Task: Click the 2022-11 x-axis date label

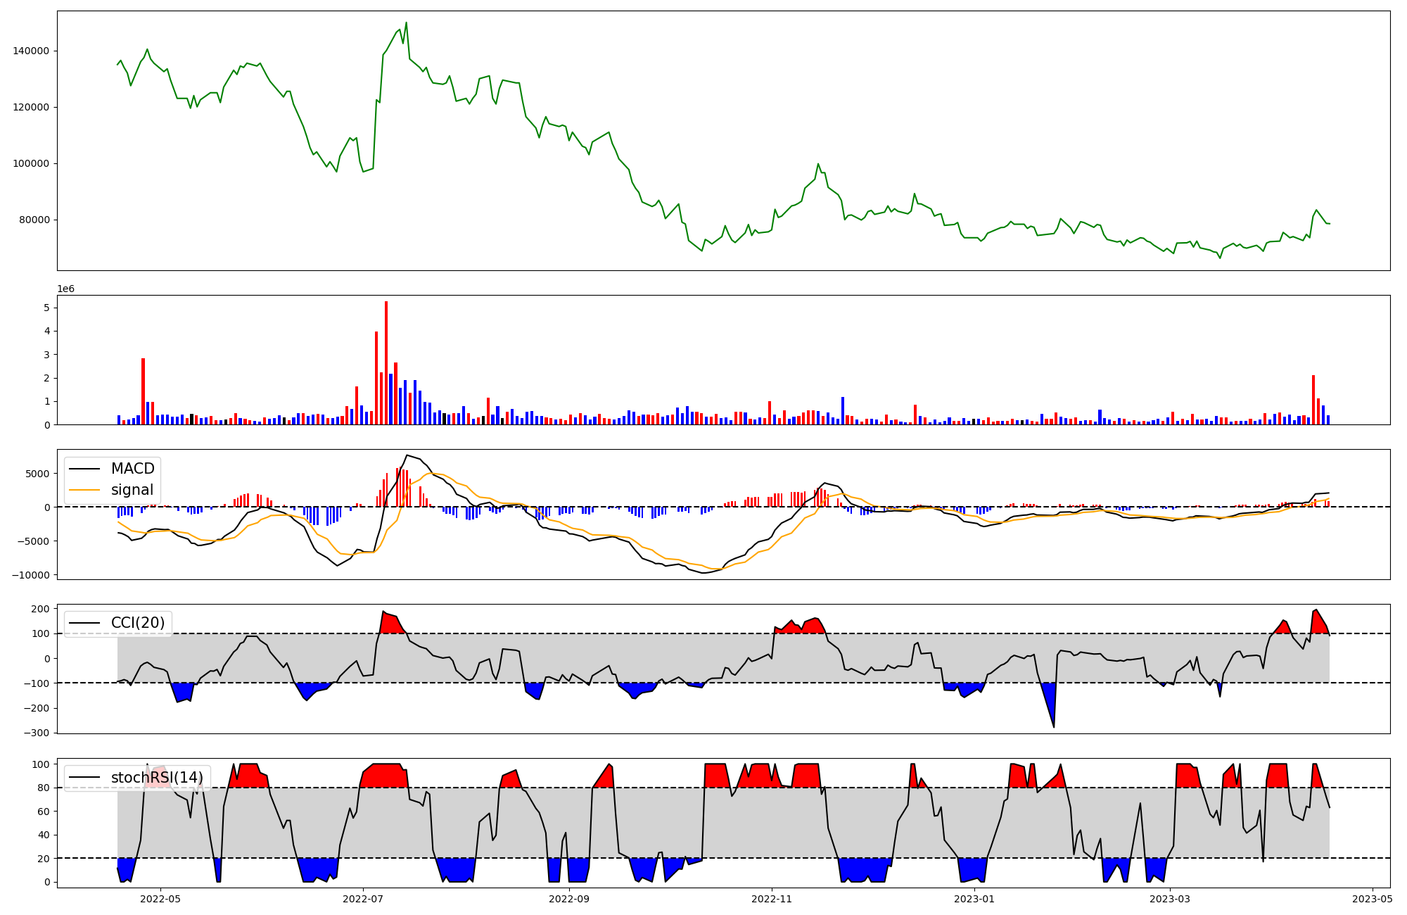Action: (772, 899)
